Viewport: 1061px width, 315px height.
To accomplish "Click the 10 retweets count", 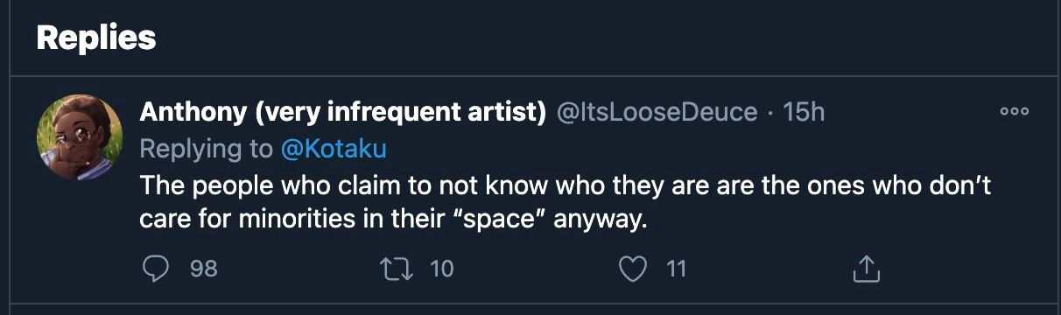I will point(442,268).
